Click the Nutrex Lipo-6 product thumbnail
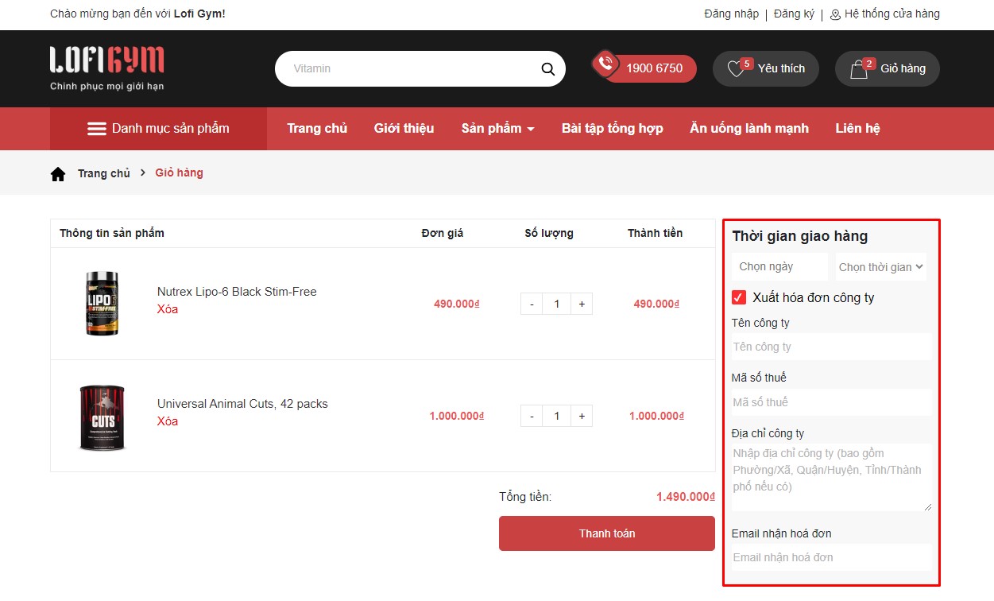 point(102,304)
